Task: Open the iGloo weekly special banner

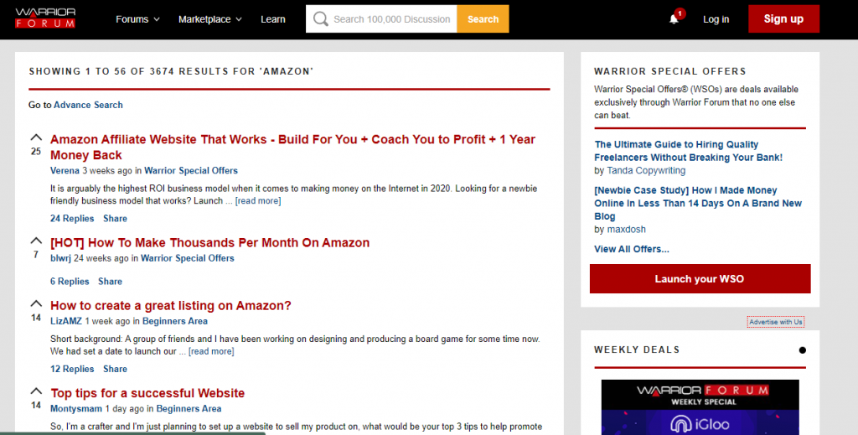Action: pos(700,407)
